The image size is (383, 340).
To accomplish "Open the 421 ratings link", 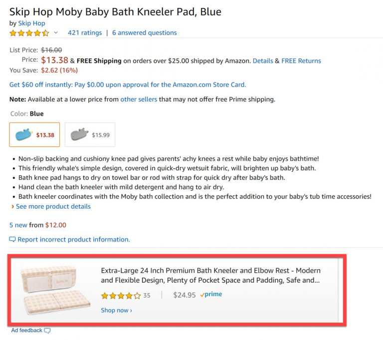I will click(x=84, y=33).
